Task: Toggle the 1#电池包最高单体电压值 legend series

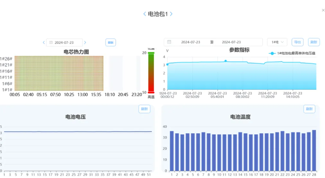Action: [x=293, y=53]
